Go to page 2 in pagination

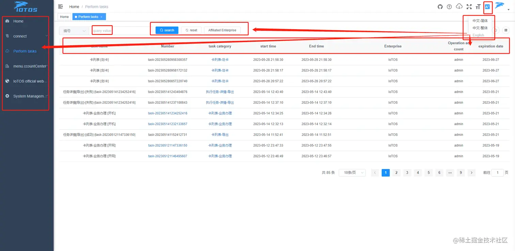[396, 173]
